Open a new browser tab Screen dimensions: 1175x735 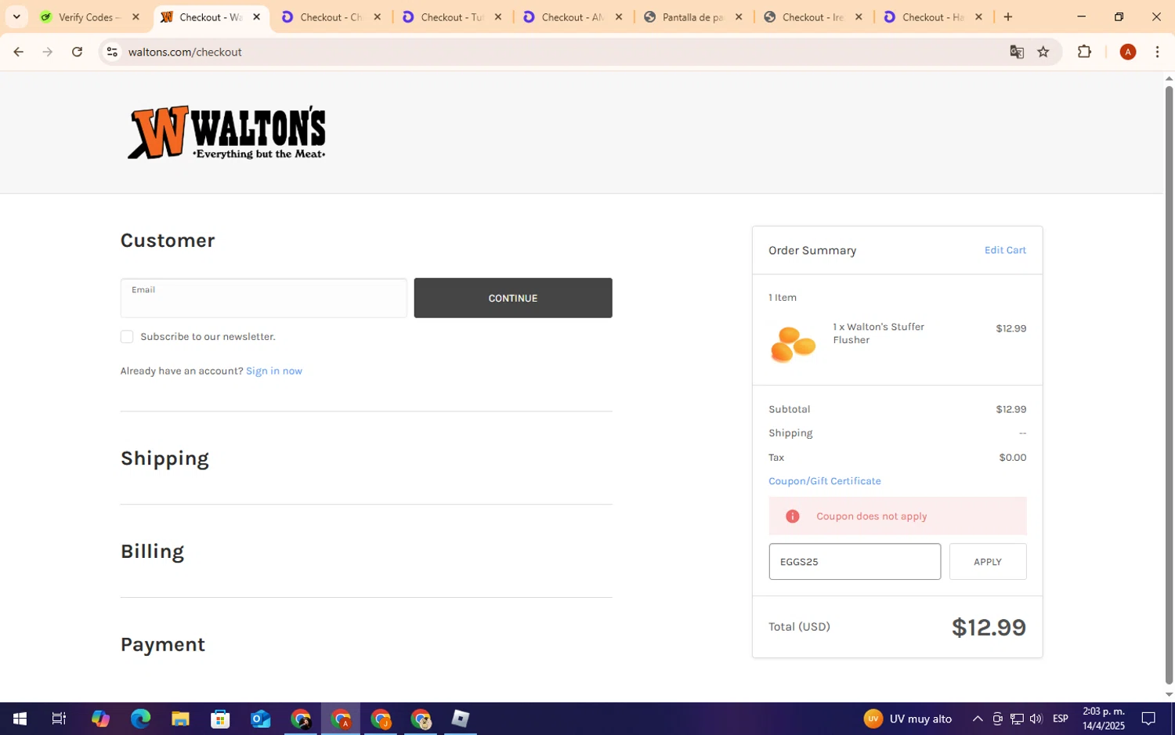(1008, 16)
